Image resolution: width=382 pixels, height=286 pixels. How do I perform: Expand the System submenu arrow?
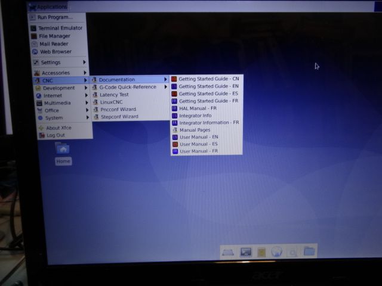click(x=88, y=117)
